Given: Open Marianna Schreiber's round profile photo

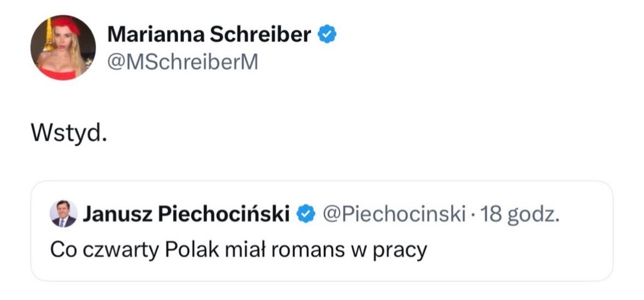Looking at the screenshot, I should [63, 47].
